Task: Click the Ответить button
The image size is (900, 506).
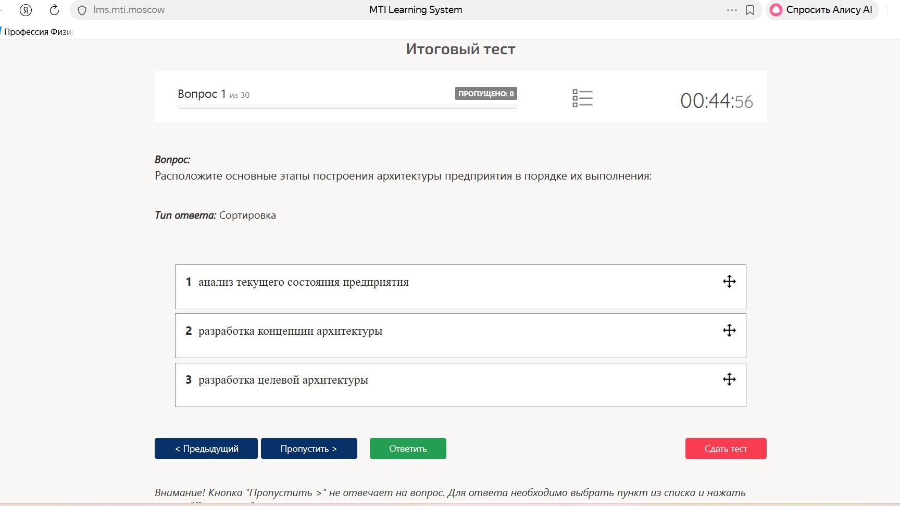Action: pos(408,448)
